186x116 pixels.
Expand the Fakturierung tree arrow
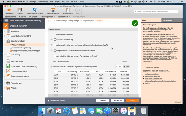coord(5,55)
